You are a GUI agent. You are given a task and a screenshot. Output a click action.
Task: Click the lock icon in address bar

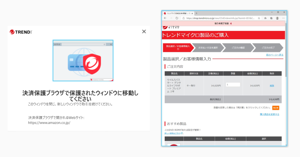pyautogui.click(x=183, y=18)
